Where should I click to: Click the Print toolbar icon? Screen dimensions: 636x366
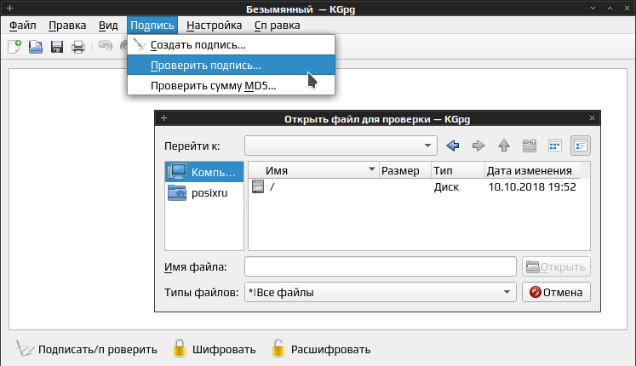coord(77,47)
